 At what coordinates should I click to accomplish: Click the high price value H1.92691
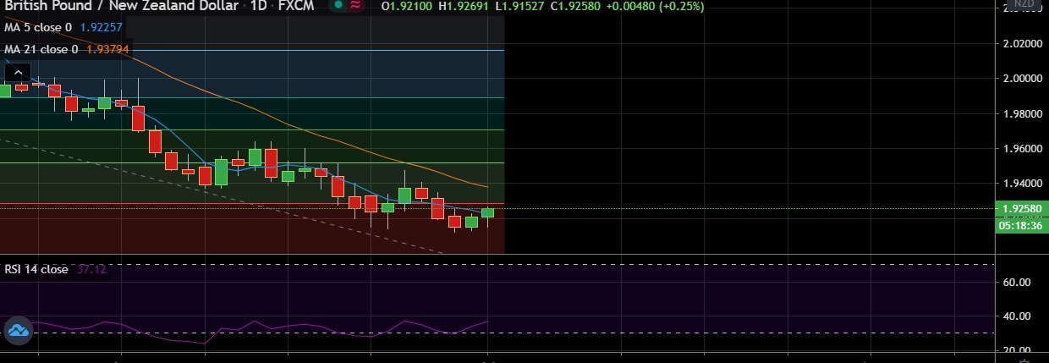tap(464, 6)
